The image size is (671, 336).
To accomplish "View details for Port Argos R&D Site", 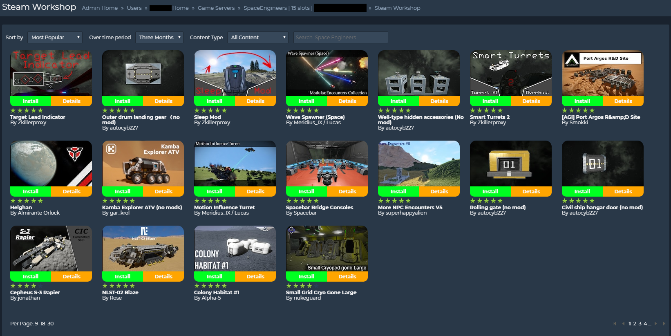I will pyautogui.click(x=623, y=101).
